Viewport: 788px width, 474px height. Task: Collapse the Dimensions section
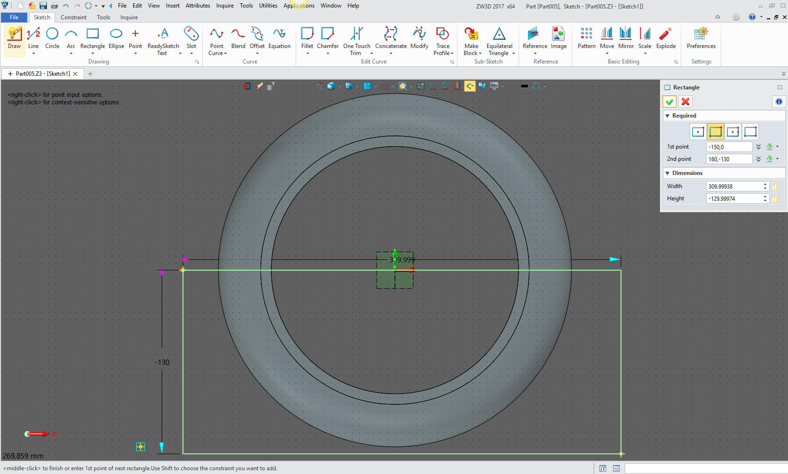[x=667, y=173]
